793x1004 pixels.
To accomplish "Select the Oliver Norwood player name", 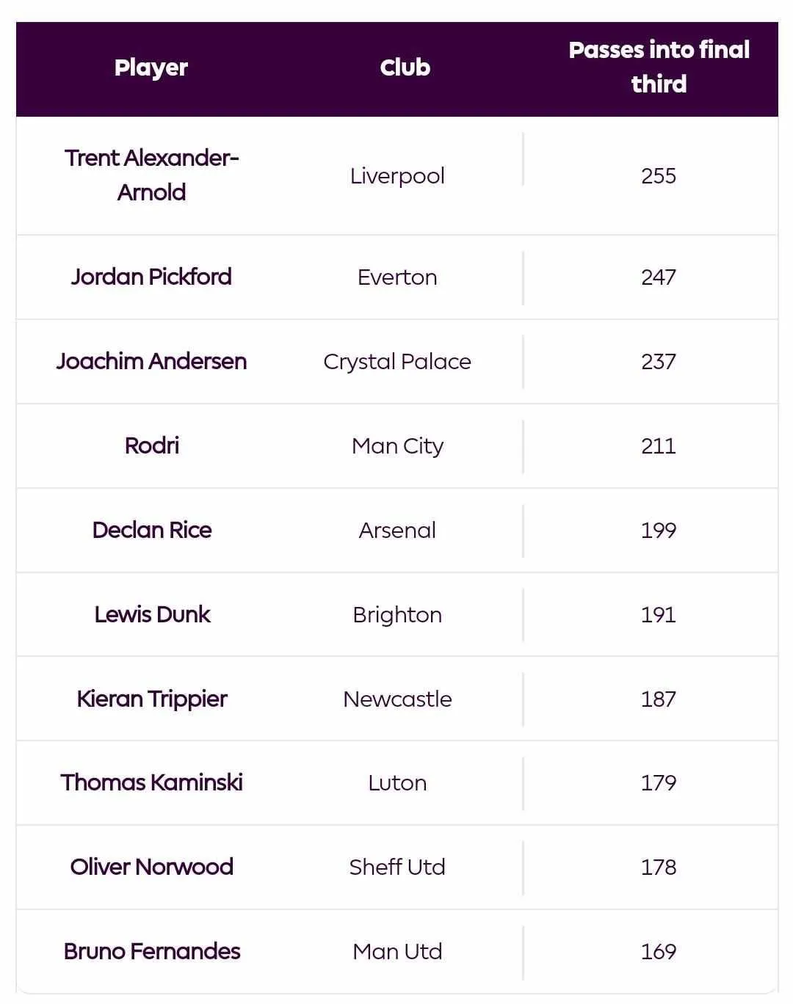I will [x=152, y=867].
